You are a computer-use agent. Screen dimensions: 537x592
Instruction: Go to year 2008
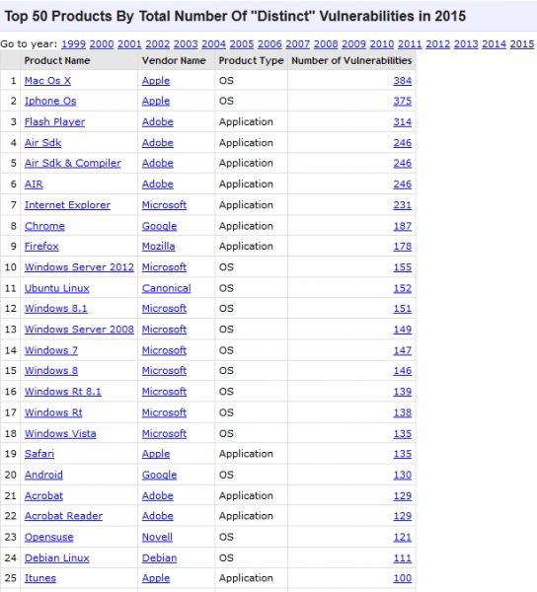click(326, 44)
